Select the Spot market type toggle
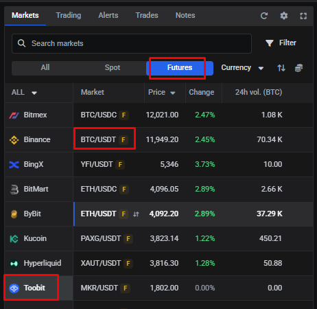The height and width of the screenshot is (309, 317). click(113, 67)
